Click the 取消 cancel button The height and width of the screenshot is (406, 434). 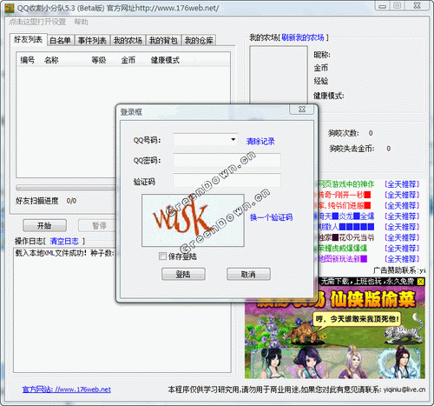point(248,274)
